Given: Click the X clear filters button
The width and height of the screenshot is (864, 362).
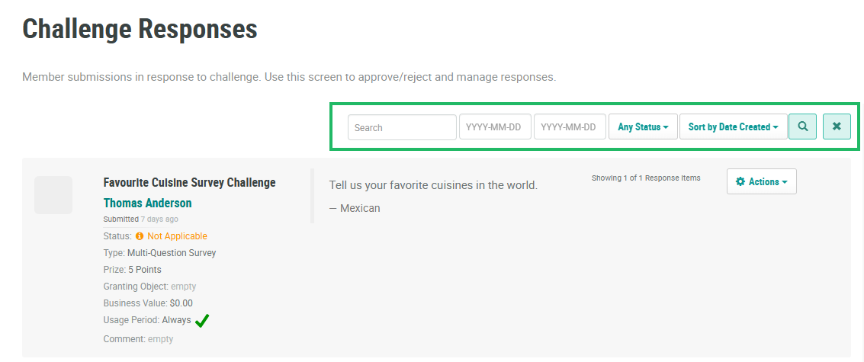Looking at the screenshot, I should click(x=837, y=127).
